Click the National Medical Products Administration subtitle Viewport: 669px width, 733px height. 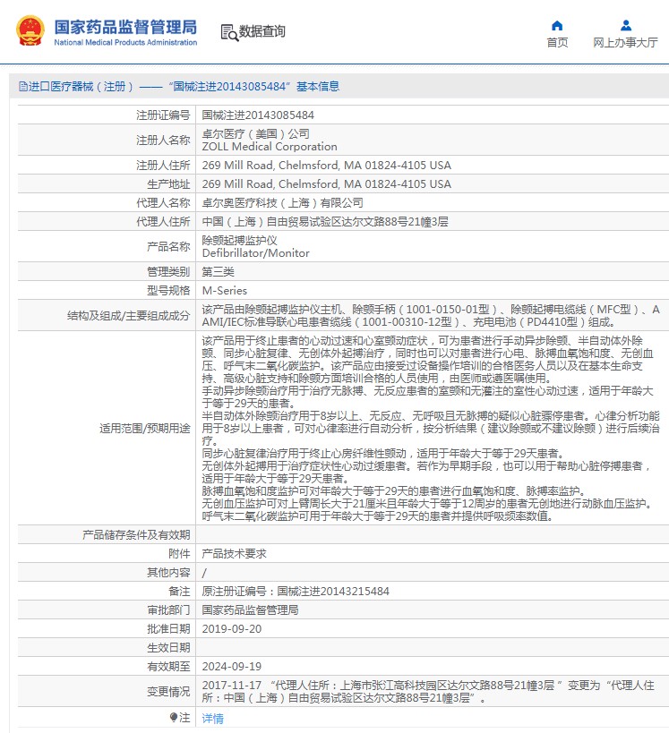(125, 43)
